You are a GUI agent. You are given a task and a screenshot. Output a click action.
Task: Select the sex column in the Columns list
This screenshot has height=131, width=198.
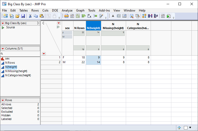click(x=7, y=58)
